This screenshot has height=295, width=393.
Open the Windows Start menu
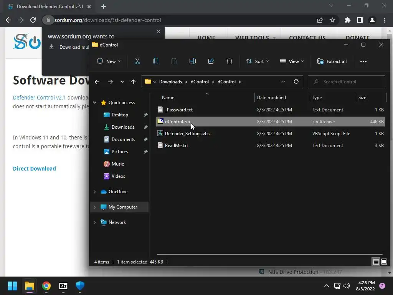click(12, 286)
